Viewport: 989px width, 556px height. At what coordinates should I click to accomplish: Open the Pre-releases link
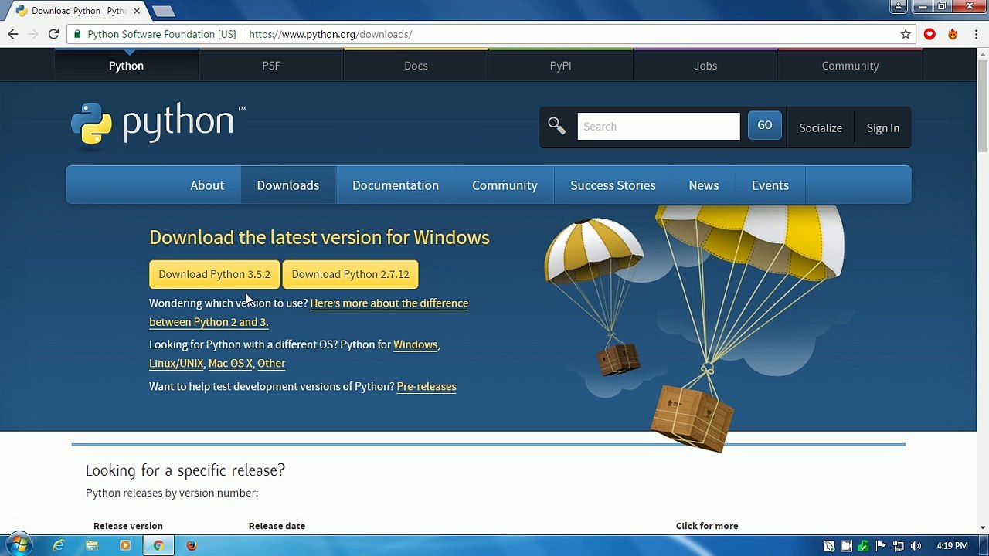[426, 386]
